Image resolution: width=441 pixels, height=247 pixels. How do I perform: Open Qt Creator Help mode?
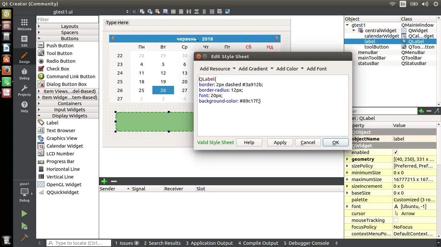coord(24,106)
